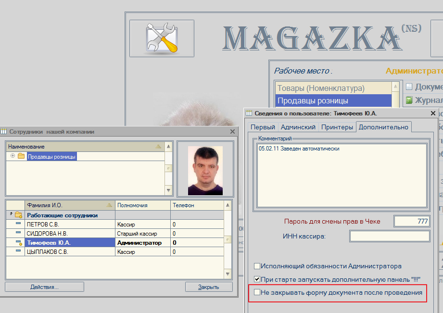Screen dimensions: 443x313
Task: Close the Сотрудники нашей компании window
Action: click(232, 131)
